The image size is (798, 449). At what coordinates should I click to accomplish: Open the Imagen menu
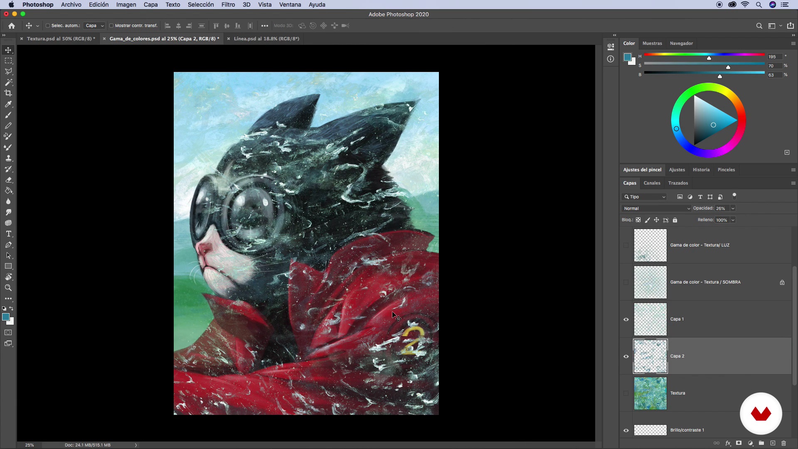click(126, 5)
